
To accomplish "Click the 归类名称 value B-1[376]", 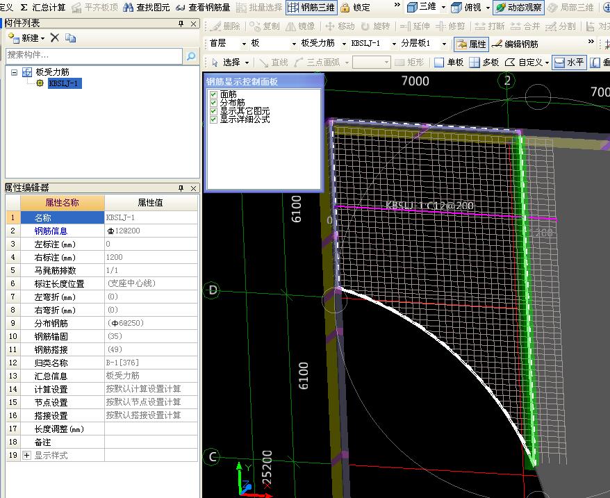I will pos(151,363).
